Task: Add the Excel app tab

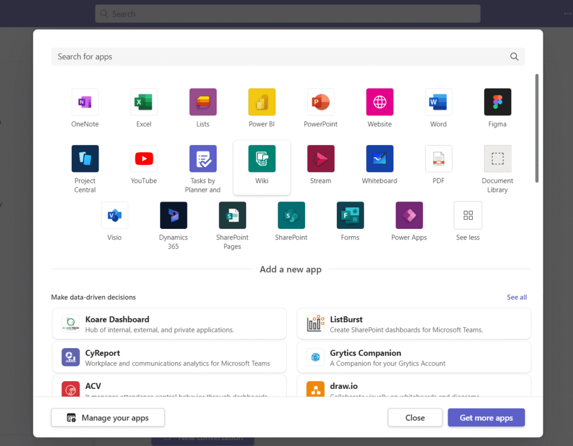Action: 144,102
